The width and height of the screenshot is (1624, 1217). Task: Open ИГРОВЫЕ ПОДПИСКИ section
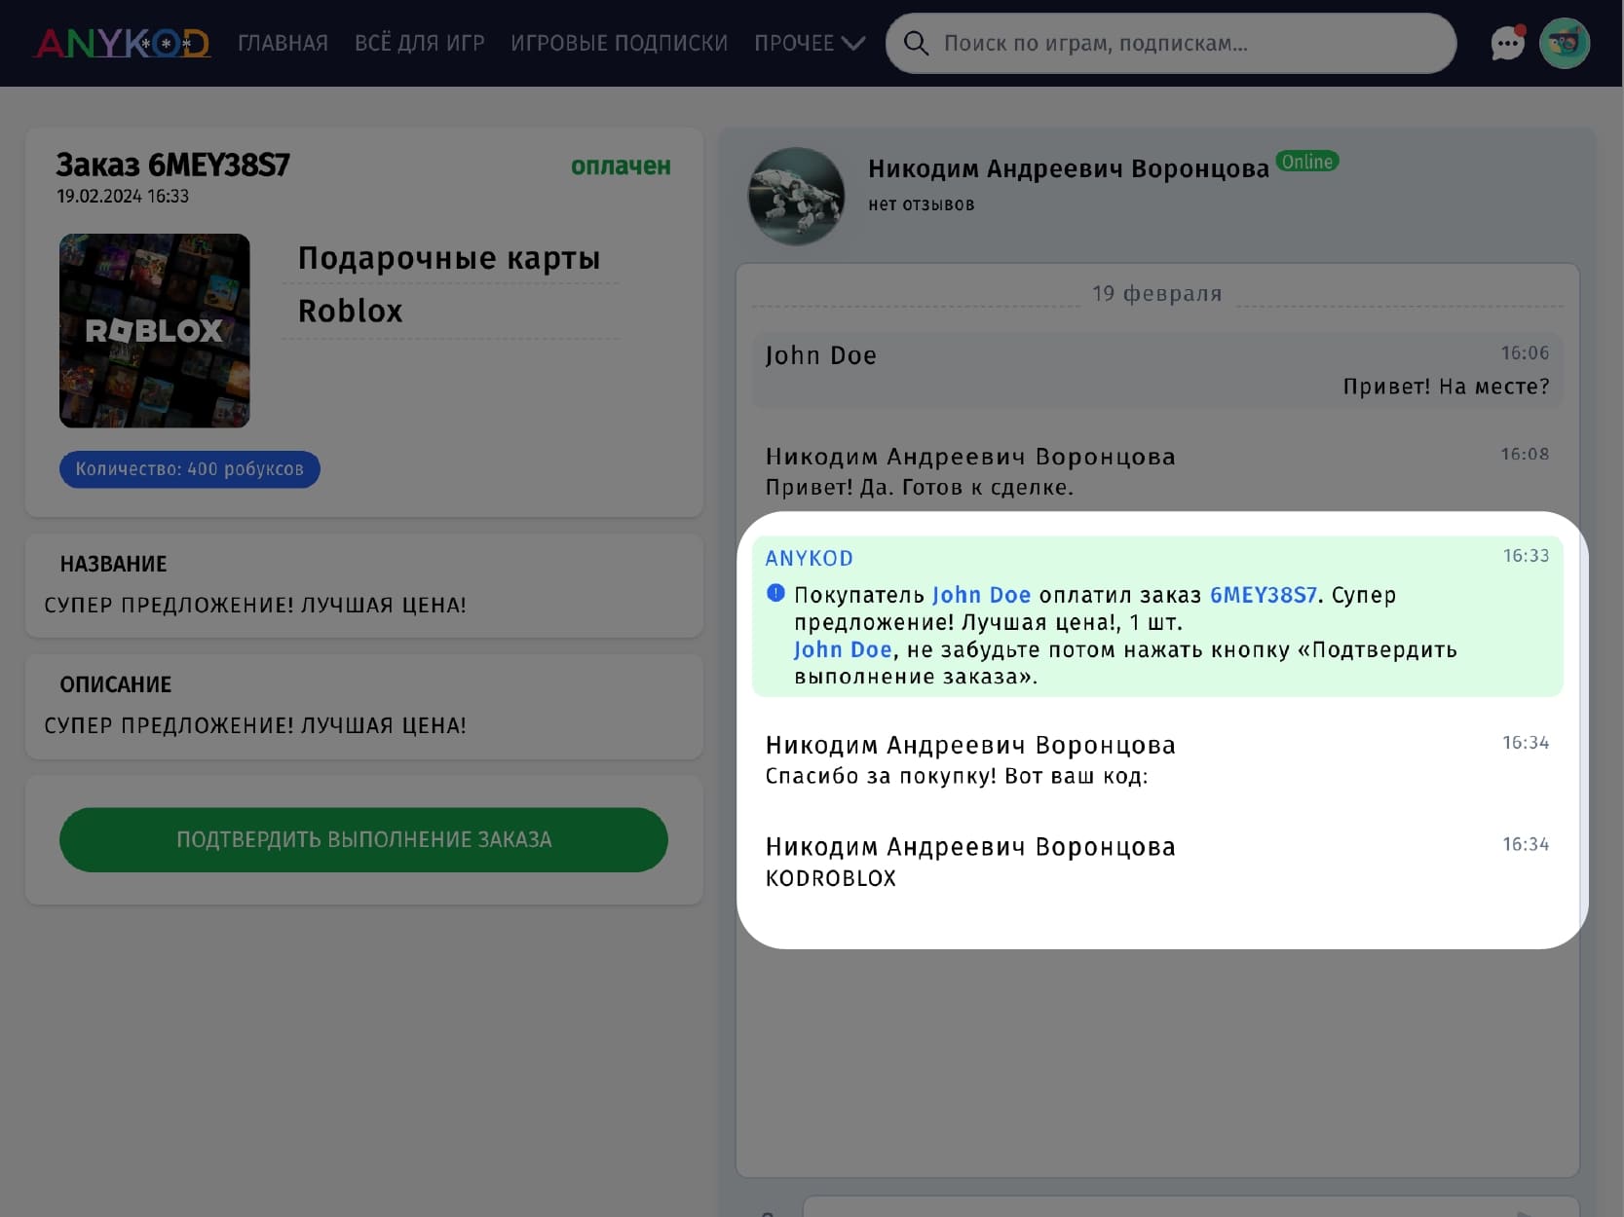(x=619, y=43)
